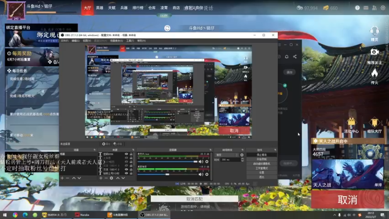The width and height of the screenshot is (389, 219).
Task: Toggle visibility of the first source in the list
Action: click(x=126, y=154)
